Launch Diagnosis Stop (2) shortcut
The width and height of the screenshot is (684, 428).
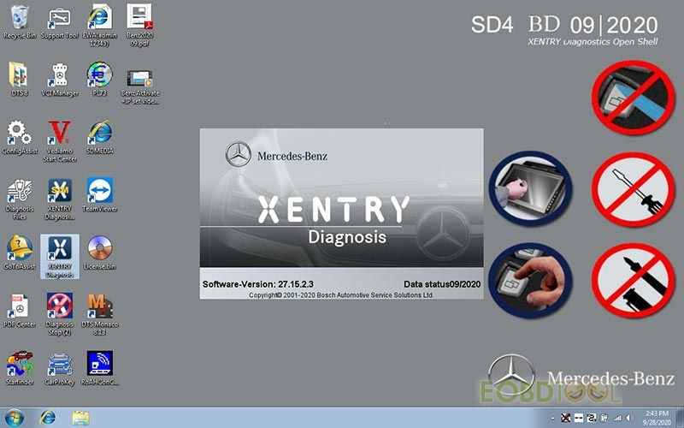tap(60, 314)
